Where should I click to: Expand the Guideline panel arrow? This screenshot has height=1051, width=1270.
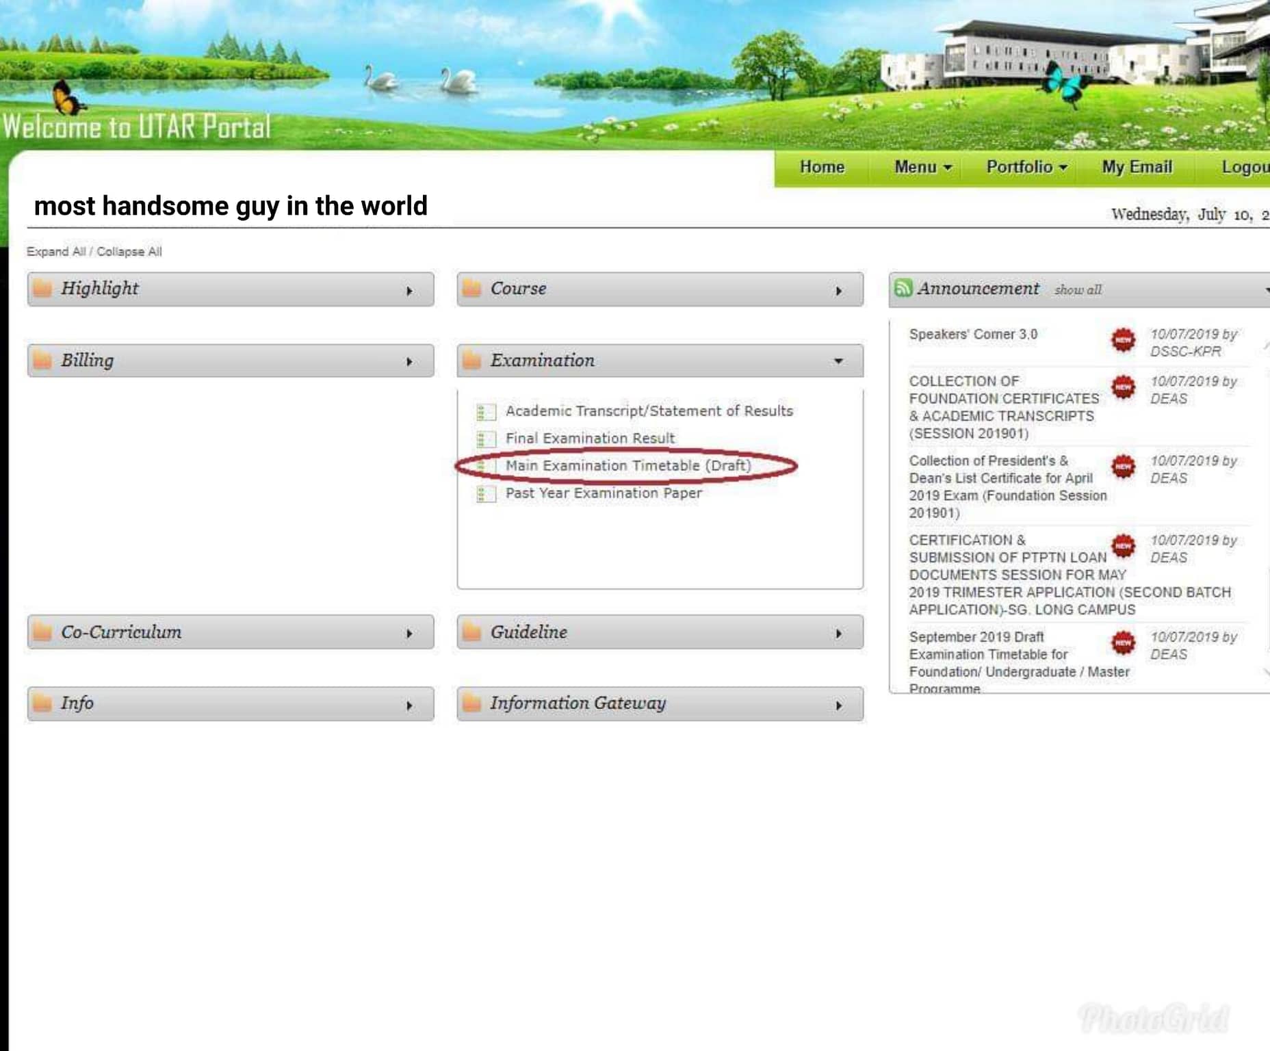[839, 634]
